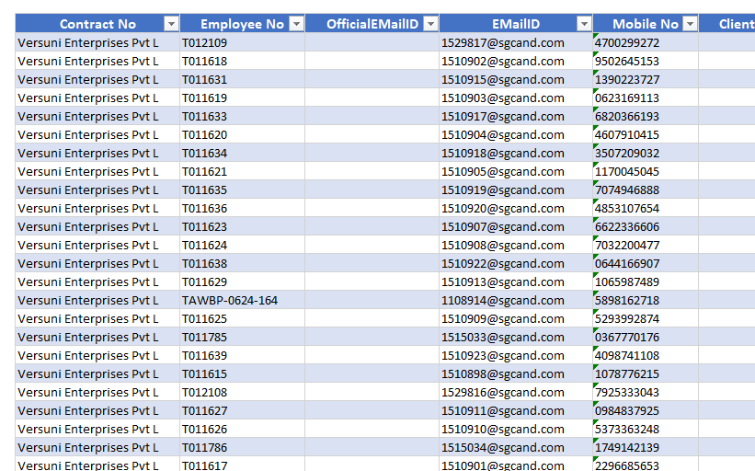This screenshot has width=755, height=471.
Task: Select the Employee No header cell
Action: point(242,24)
